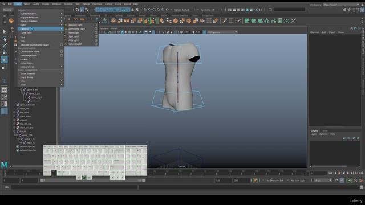Expand the NURBS Primitives submenu
This screenshot has height=205, width=365.
pos(40,14)
